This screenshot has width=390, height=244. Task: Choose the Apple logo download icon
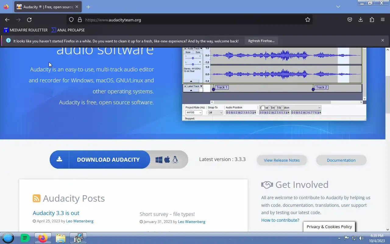pyautogui.click(x=167, y=160)
